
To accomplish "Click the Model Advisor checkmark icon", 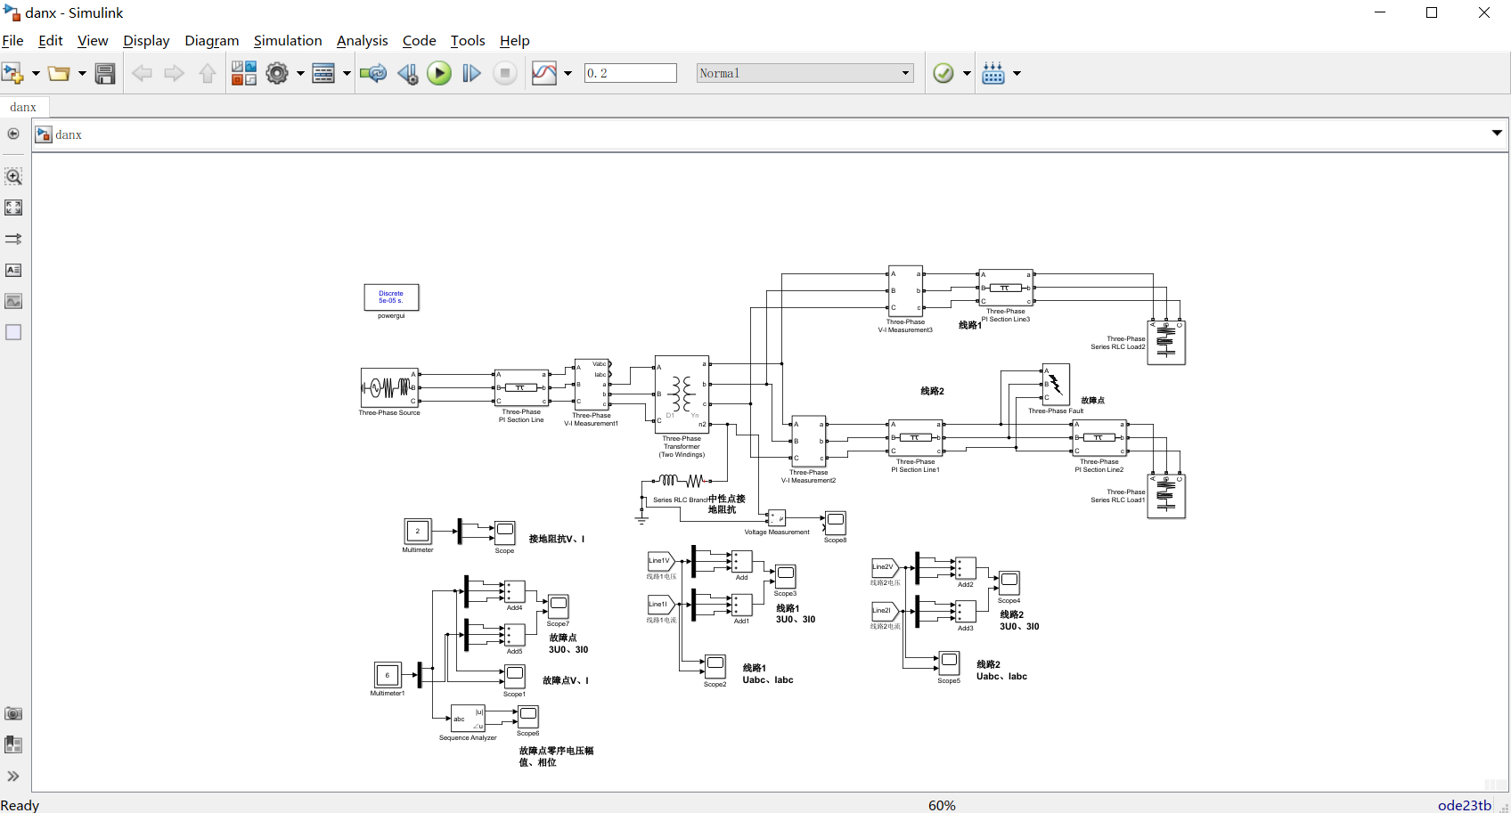I will click(x=943, y=73).
